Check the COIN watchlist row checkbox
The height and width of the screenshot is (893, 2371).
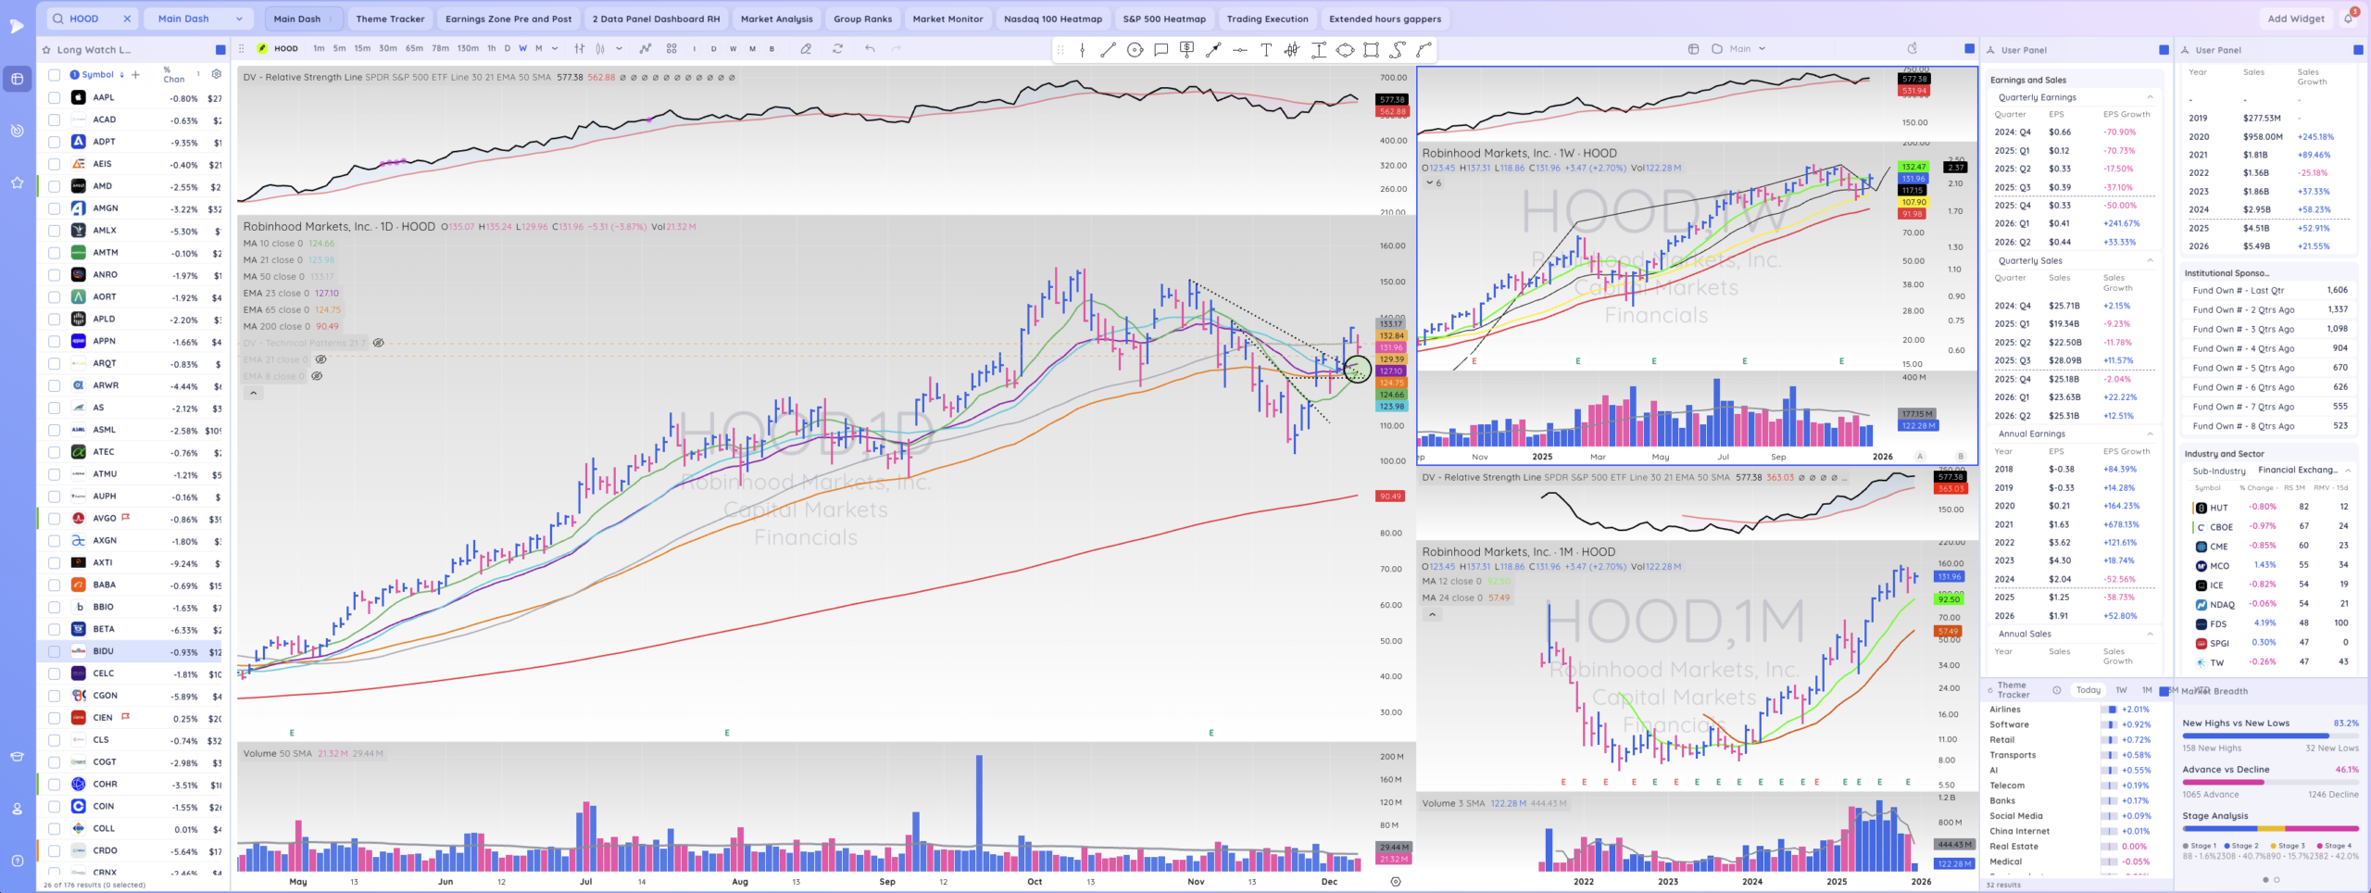[x=54, y=807]
